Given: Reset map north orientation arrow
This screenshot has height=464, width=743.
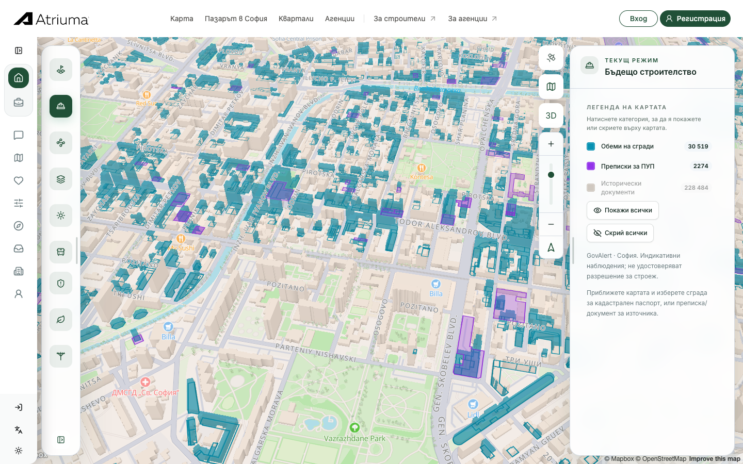Looking at the screenshot, I should (551, 247).
